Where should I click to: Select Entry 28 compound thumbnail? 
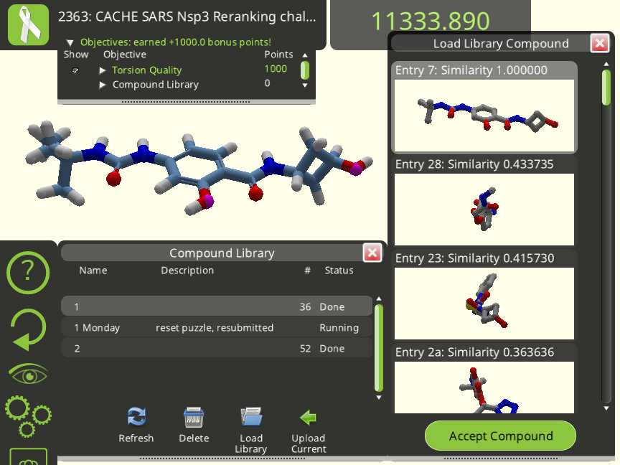484,210
